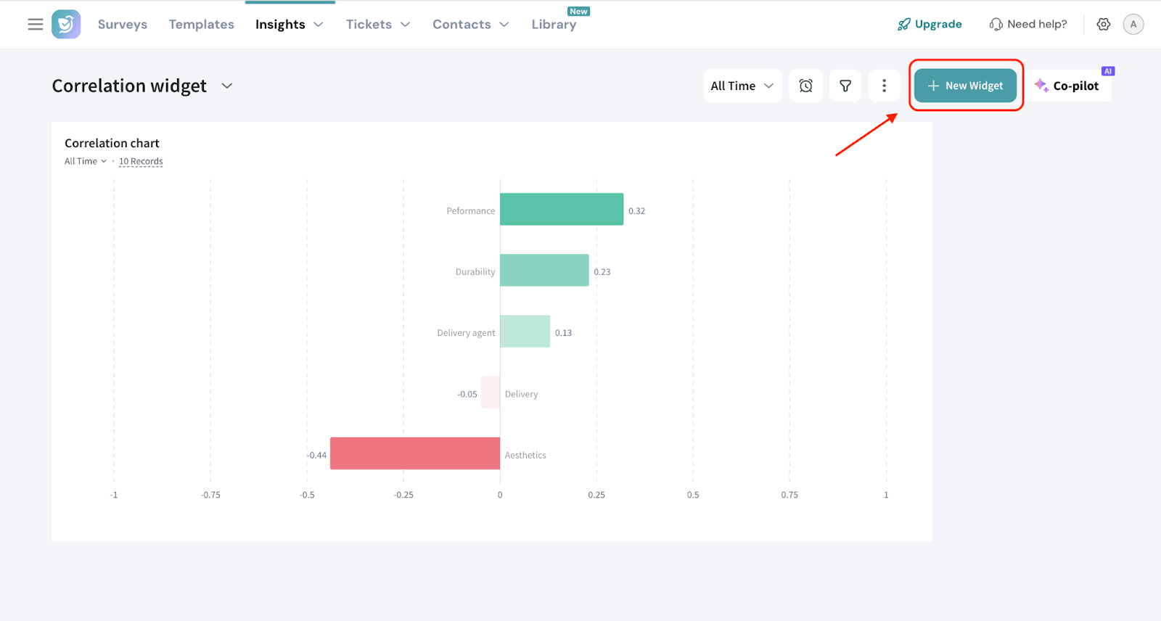This screenshot has height=621, width=1161.
Task: Expand the Insights menu
Action: (289, 25)
